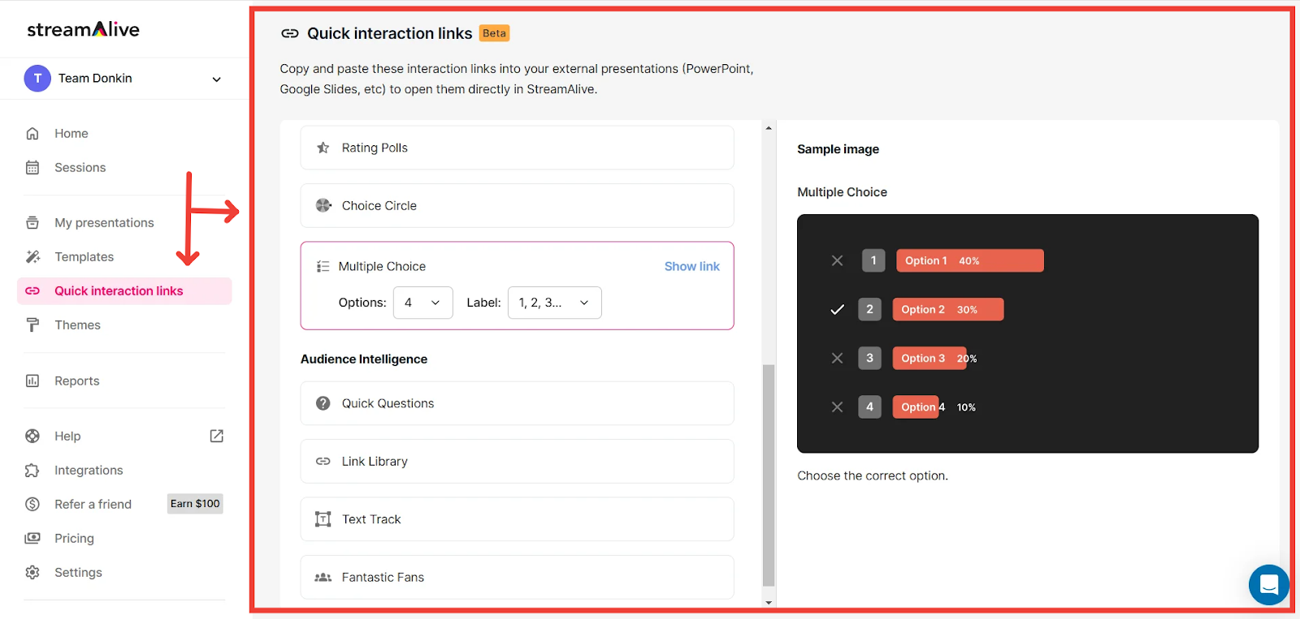
Task: Open Help in external window icon
Action: coord(217,436)
